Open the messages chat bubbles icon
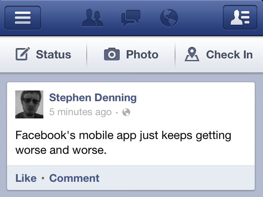 pyautogui.click(x=131, y=18)
